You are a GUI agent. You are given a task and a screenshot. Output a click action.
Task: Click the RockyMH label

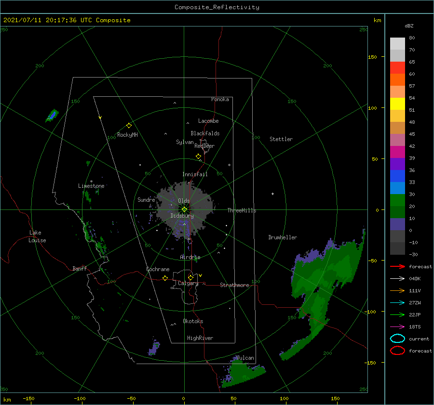click(x=127, y=135)
